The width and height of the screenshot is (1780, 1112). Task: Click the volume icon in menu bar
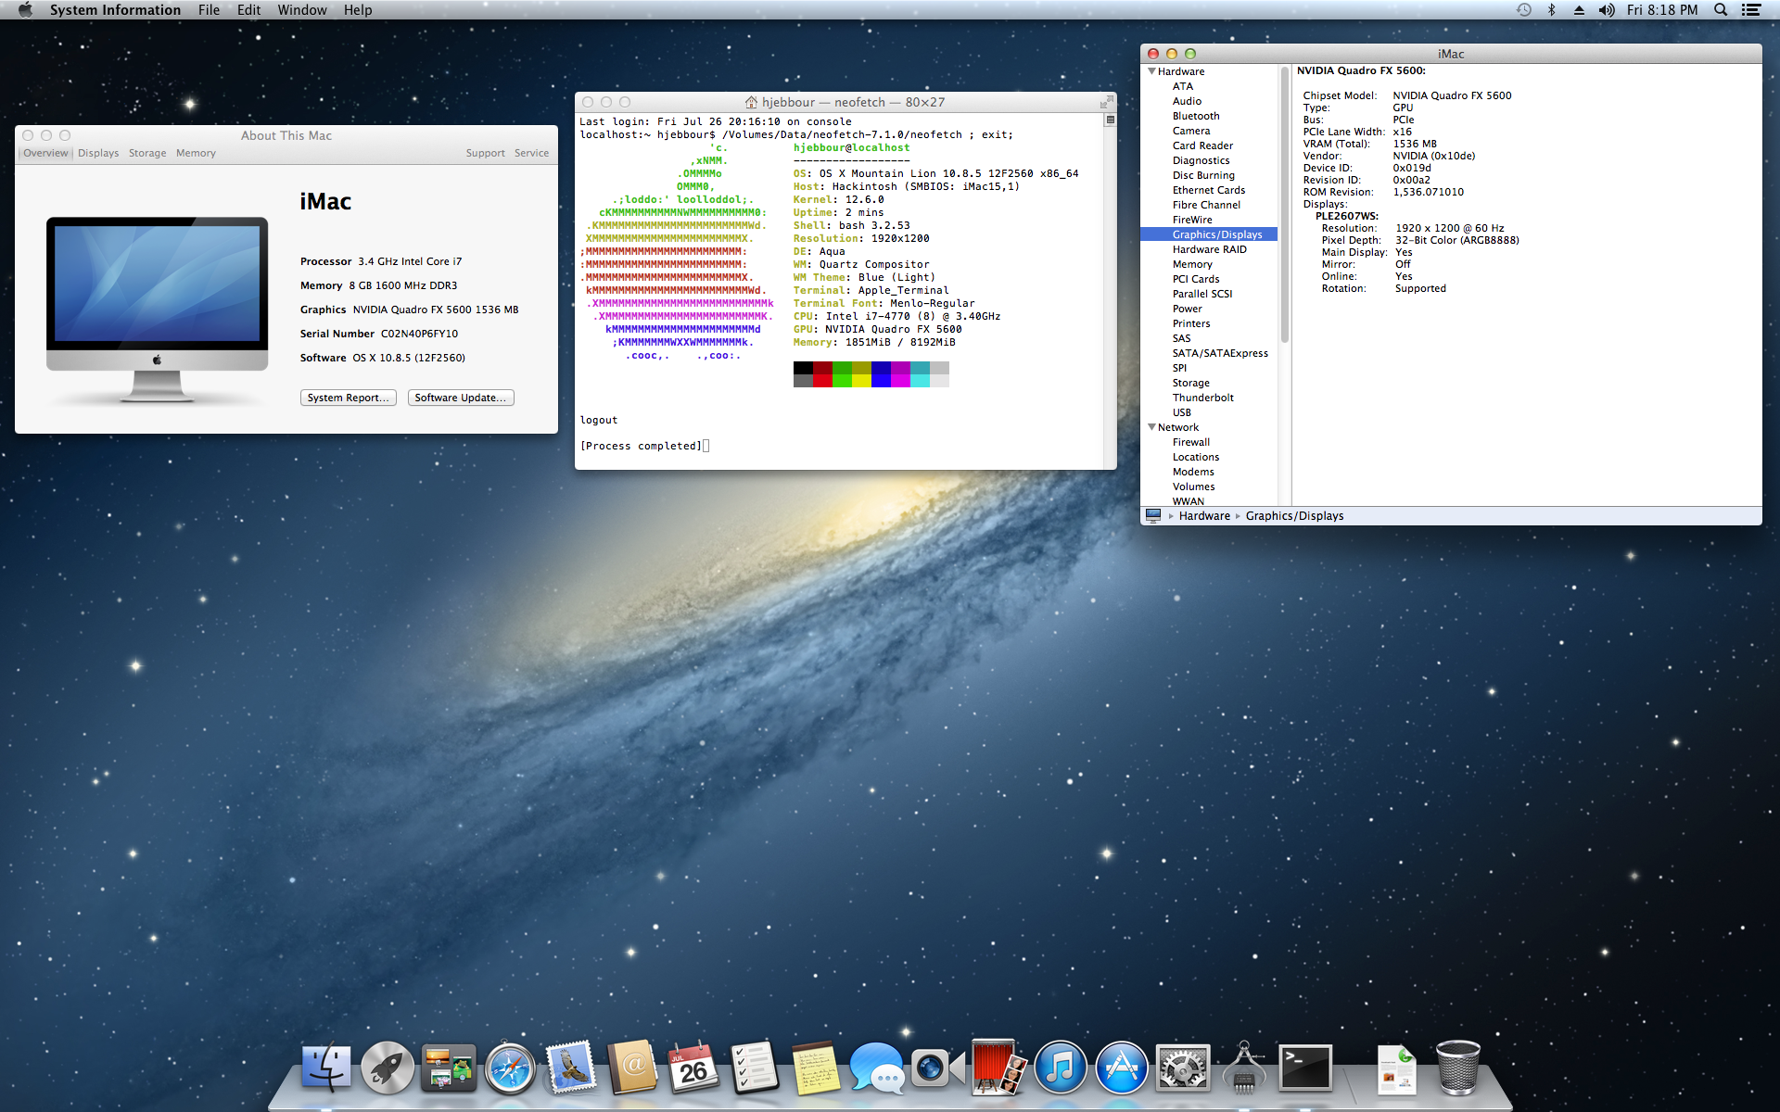click(x=1607, y=10)
